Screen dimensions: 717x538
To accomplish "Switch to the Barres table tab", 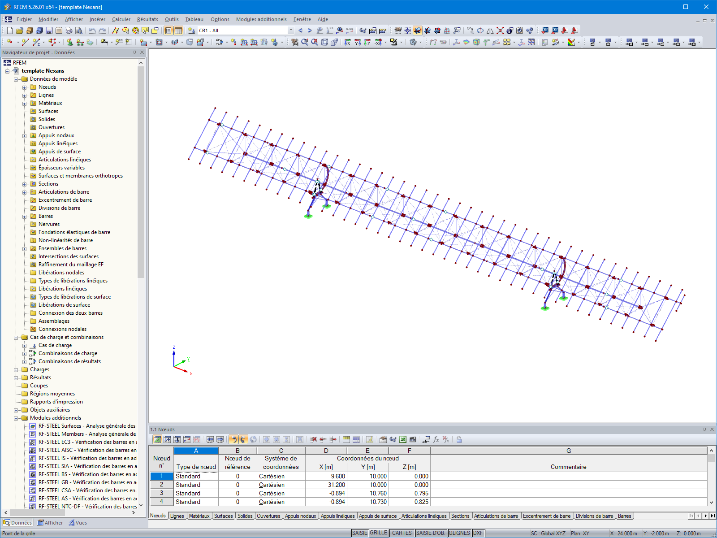I will tap(624, 516).
